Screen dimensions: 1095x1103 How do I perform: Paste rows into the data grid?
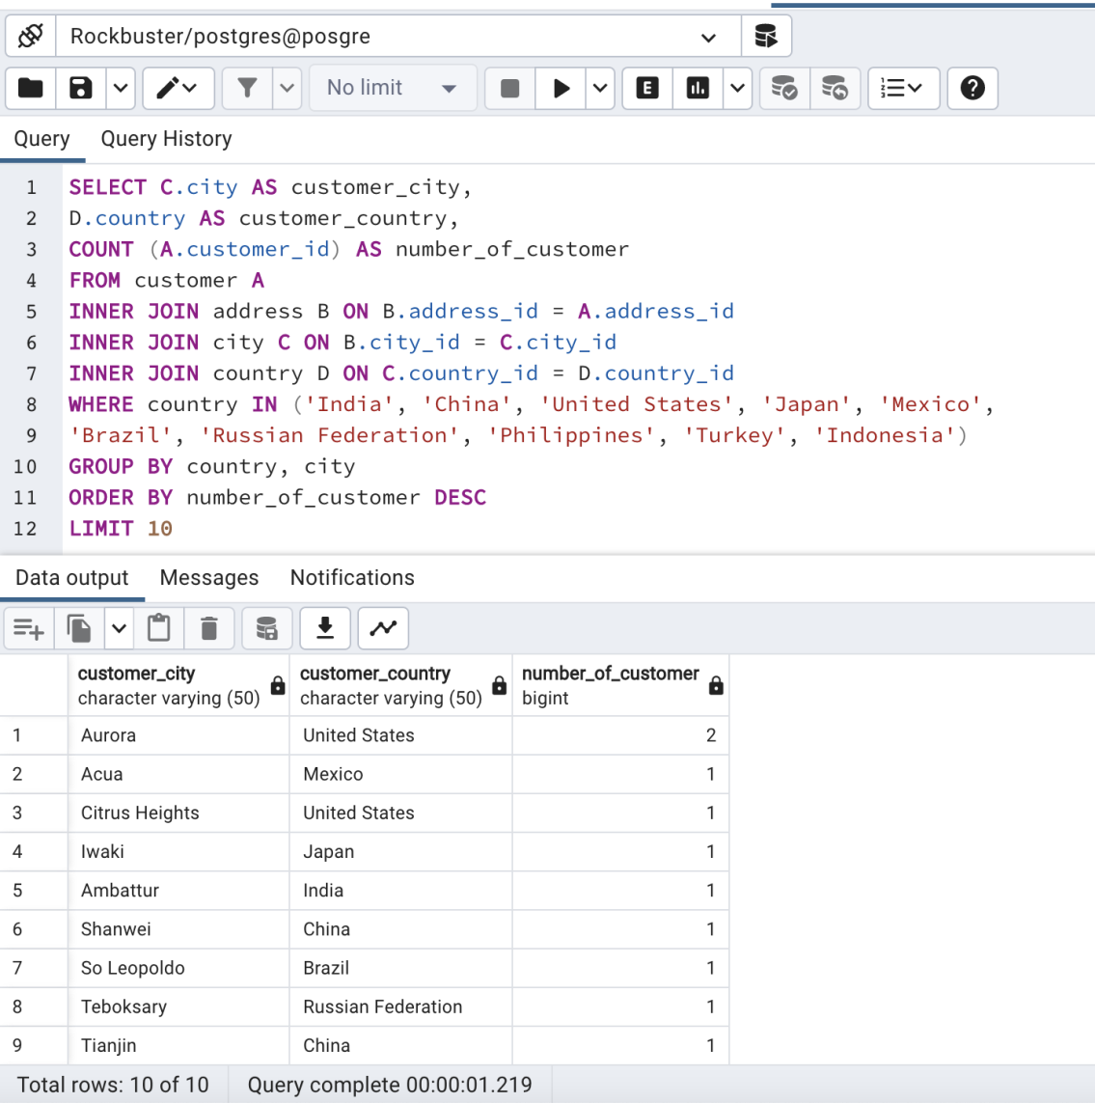coord(159,628)
